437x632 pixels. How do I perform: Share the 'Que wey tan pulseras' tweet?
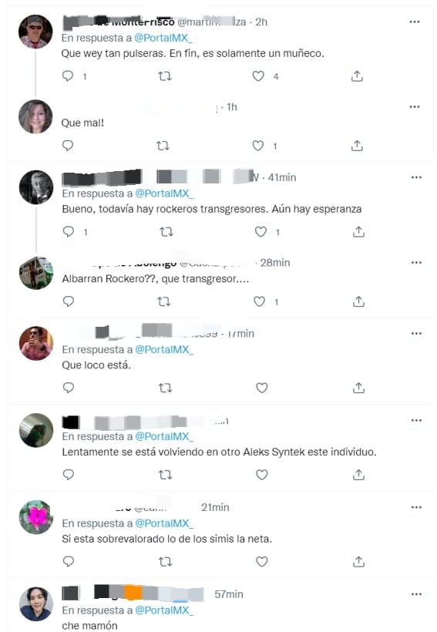pyautogui.click(x=357, y=76)
